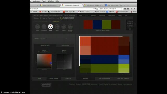Viewport: 167px width, 94px height.
Task: Open a new tab with the plus icon
Action: pyautogui.click(x=128, y=5)
